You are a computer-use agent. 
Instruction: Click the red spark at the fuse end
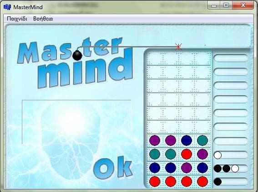click(178, 47)
